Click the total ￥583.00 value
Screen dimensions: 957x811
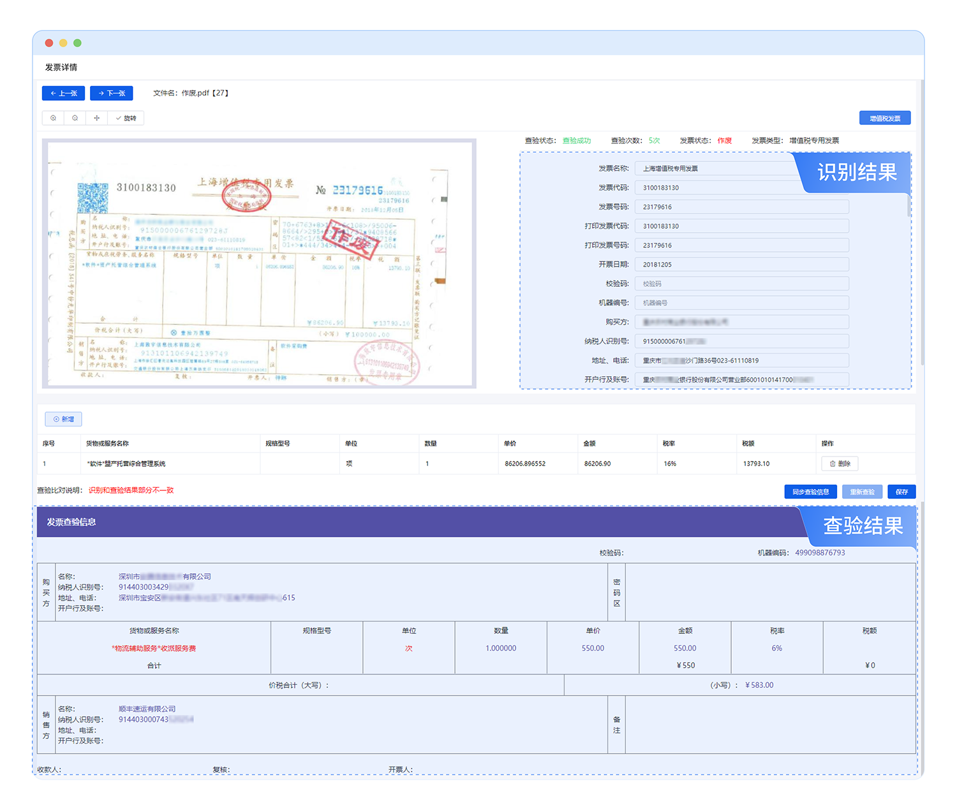point(759,685)
